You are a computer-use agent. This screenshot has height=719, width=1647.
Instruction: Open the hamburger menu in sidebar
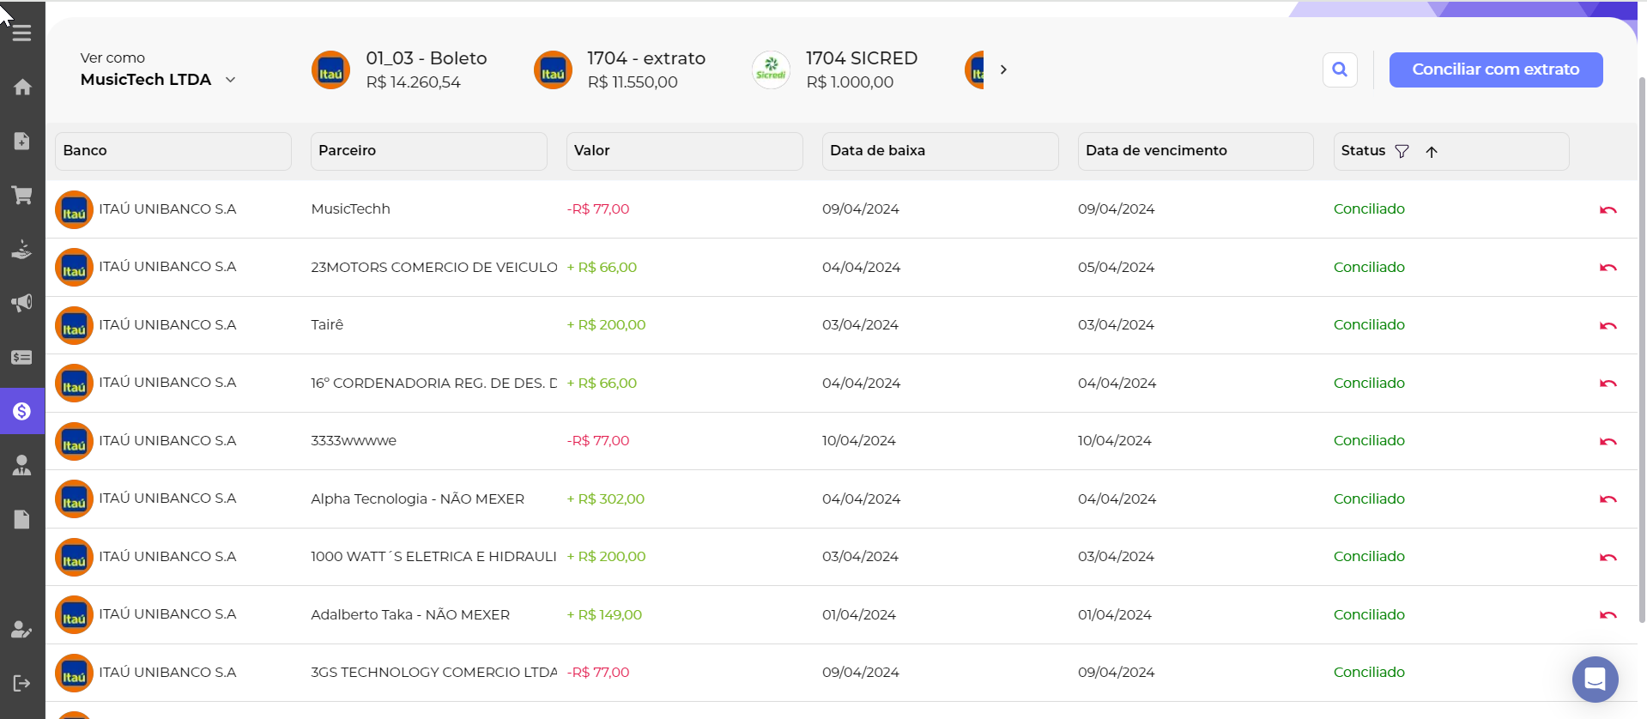[22, 33]
